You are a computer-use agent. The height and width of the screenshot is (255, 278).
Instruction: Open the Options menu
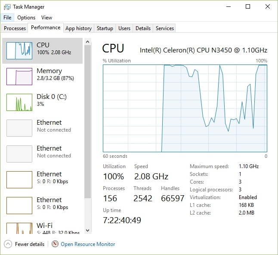pyautogui.click(x=26, y=18)
